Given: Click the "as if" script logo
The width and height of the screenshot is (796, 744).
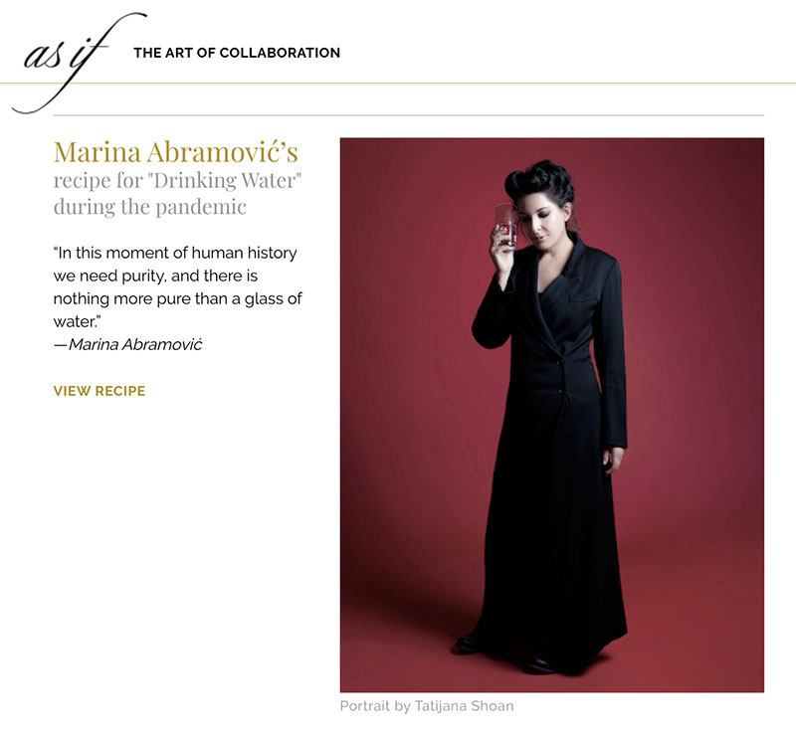Looking at the screenshot, I should point(79,62).
